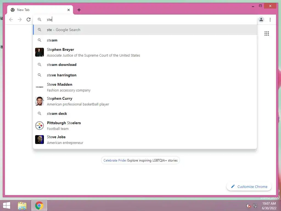Click in the address bar showing ste
Image resolution: width=281 pixels, height=211 pixels.
click(145, 20)
